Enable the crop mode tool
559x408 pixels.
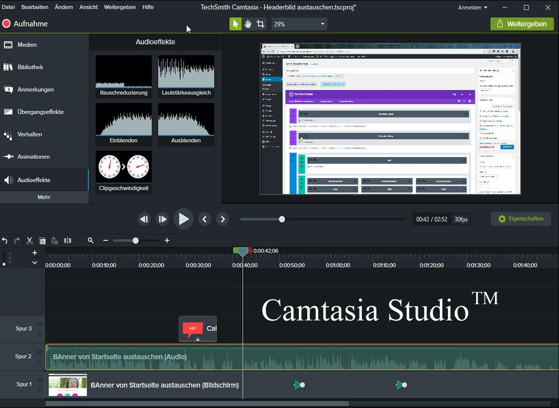pyautogui.click(x=261, y=24)
